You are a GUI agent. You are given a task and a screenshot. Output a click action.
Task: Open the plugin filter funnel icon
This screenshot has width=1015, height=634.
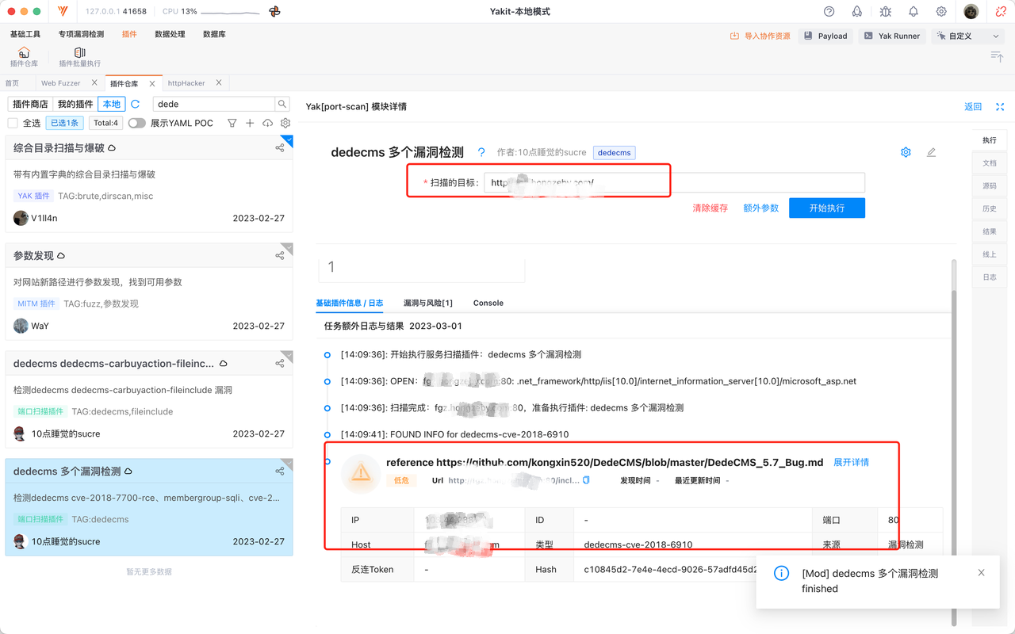pyautogui.click(x=232, y=123)
